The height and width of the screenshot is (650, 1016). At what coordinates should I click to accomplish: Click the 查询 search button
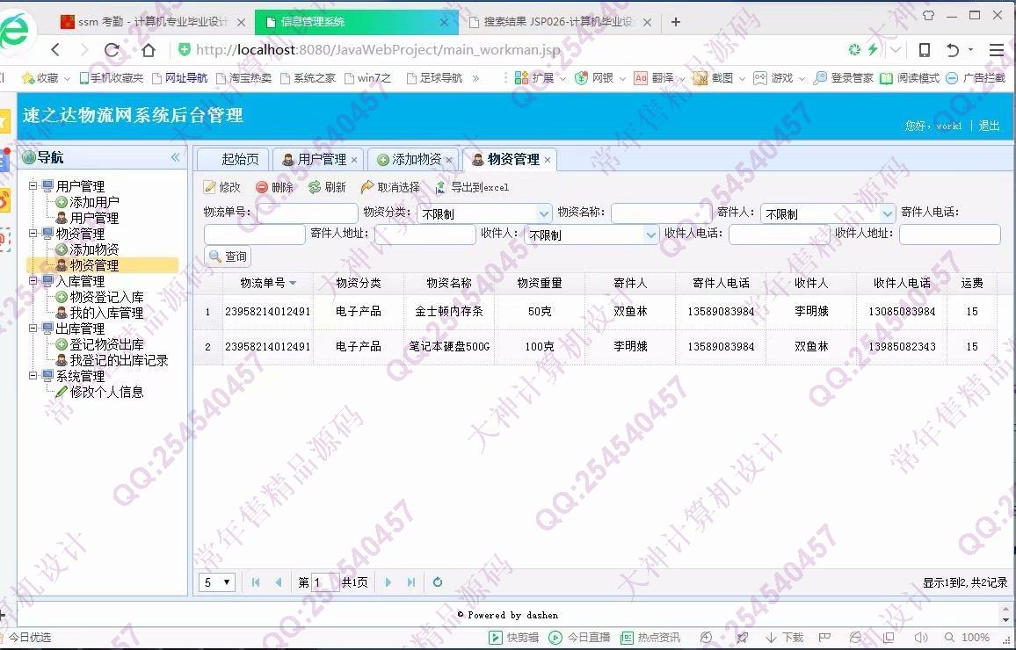coord(228,256)
